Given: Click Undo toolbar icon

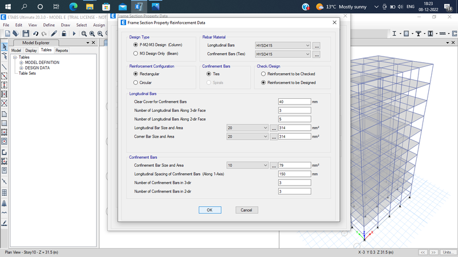Looking at the screenshot, I should tap(35, 34).
